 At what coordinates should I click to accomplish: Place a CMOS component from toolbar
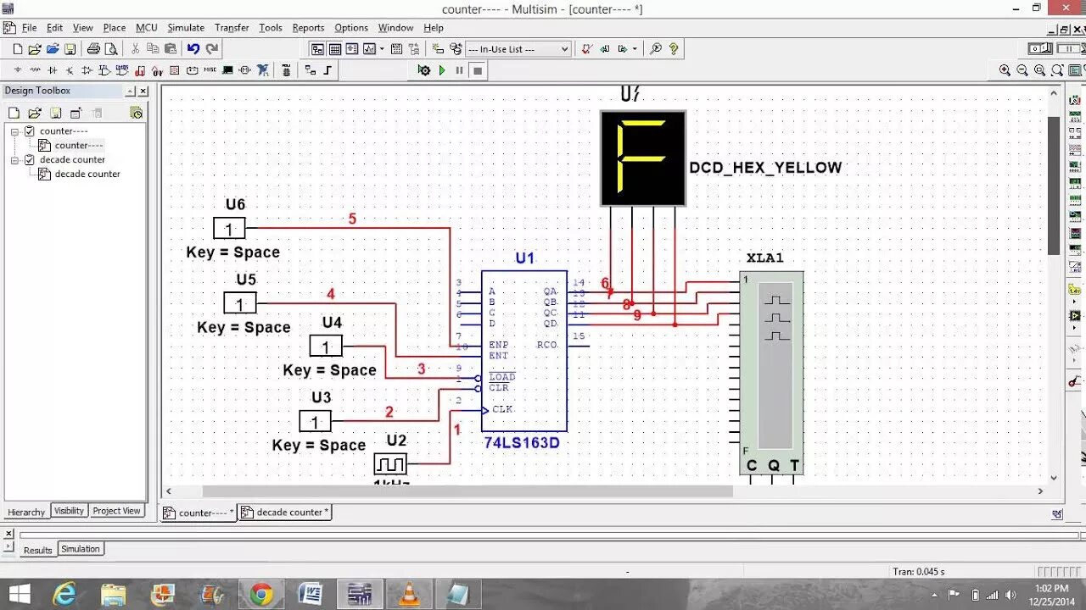[x=121, y=70]
